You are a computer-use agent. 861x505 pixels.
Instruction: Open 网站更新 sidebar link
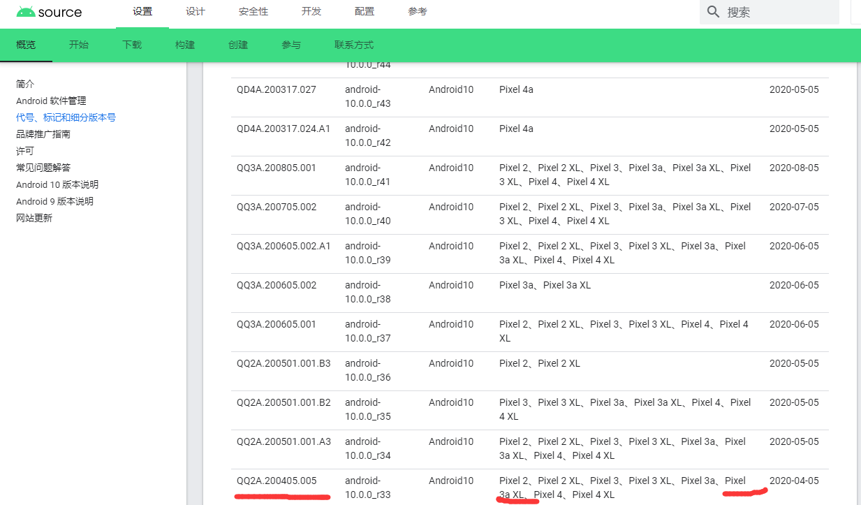click(34, 218)
